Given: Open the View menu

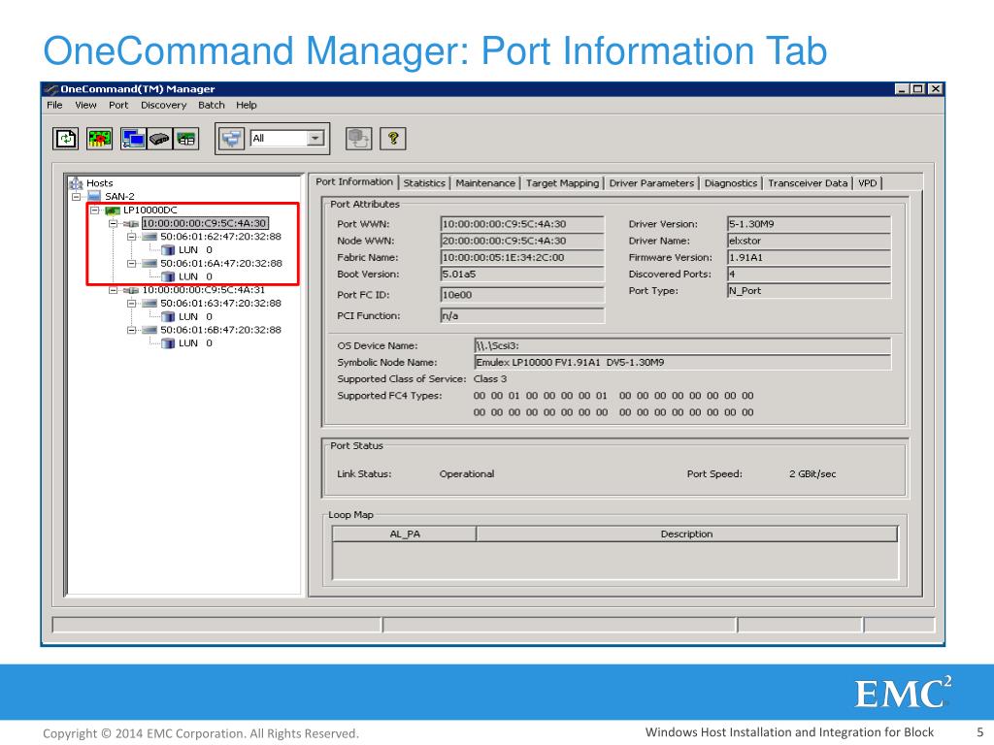Looking at the screenshot, I should pos(85,105).
